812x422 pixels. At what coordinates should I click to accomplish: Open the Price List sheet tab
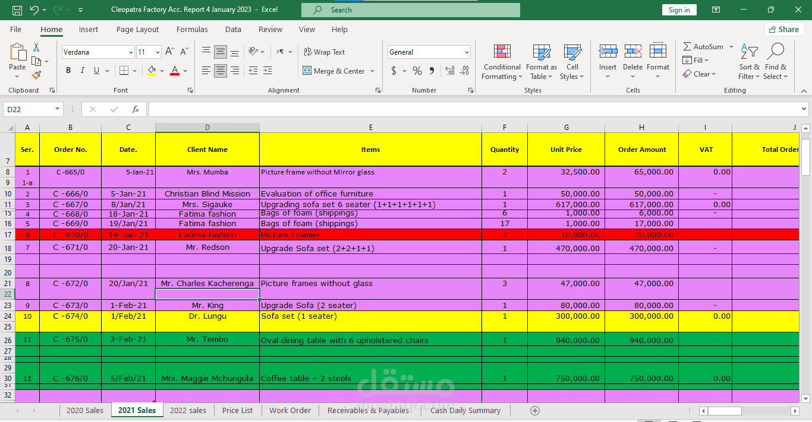tap(237, 410)
